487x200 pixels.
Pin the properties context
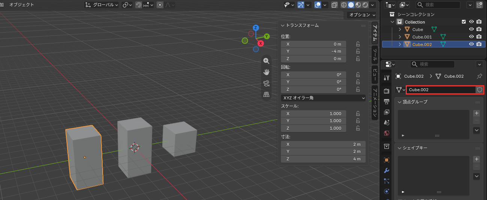479,76
